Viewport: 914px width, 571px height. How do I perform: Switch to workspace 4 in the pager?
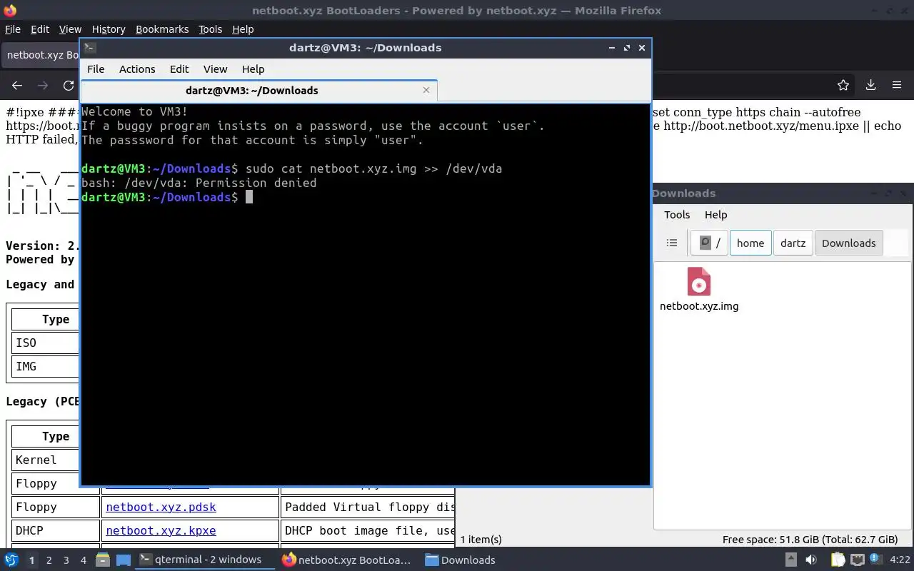(84, 560)
